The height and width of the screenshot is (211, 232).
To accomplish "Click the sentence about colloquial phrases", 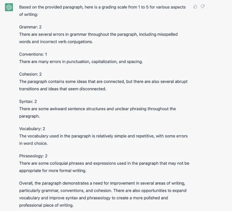I will point(104,163).
